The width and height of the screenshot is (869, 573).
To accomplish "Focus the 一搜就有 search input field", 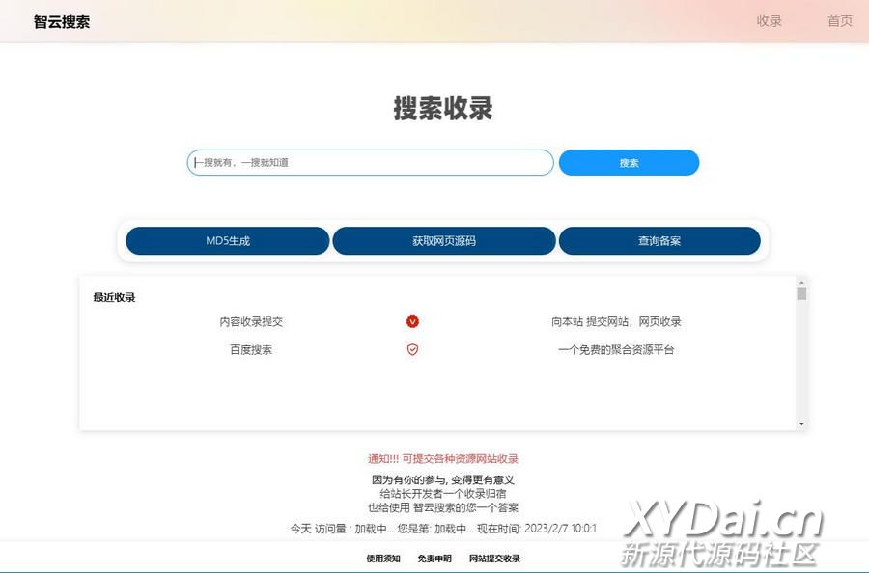I will click(x=370, y=163).
